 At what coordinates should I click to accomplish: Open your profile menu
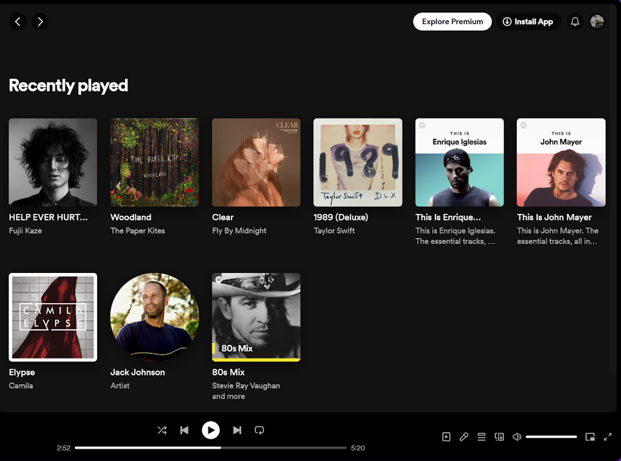click(x=597, y=22)
